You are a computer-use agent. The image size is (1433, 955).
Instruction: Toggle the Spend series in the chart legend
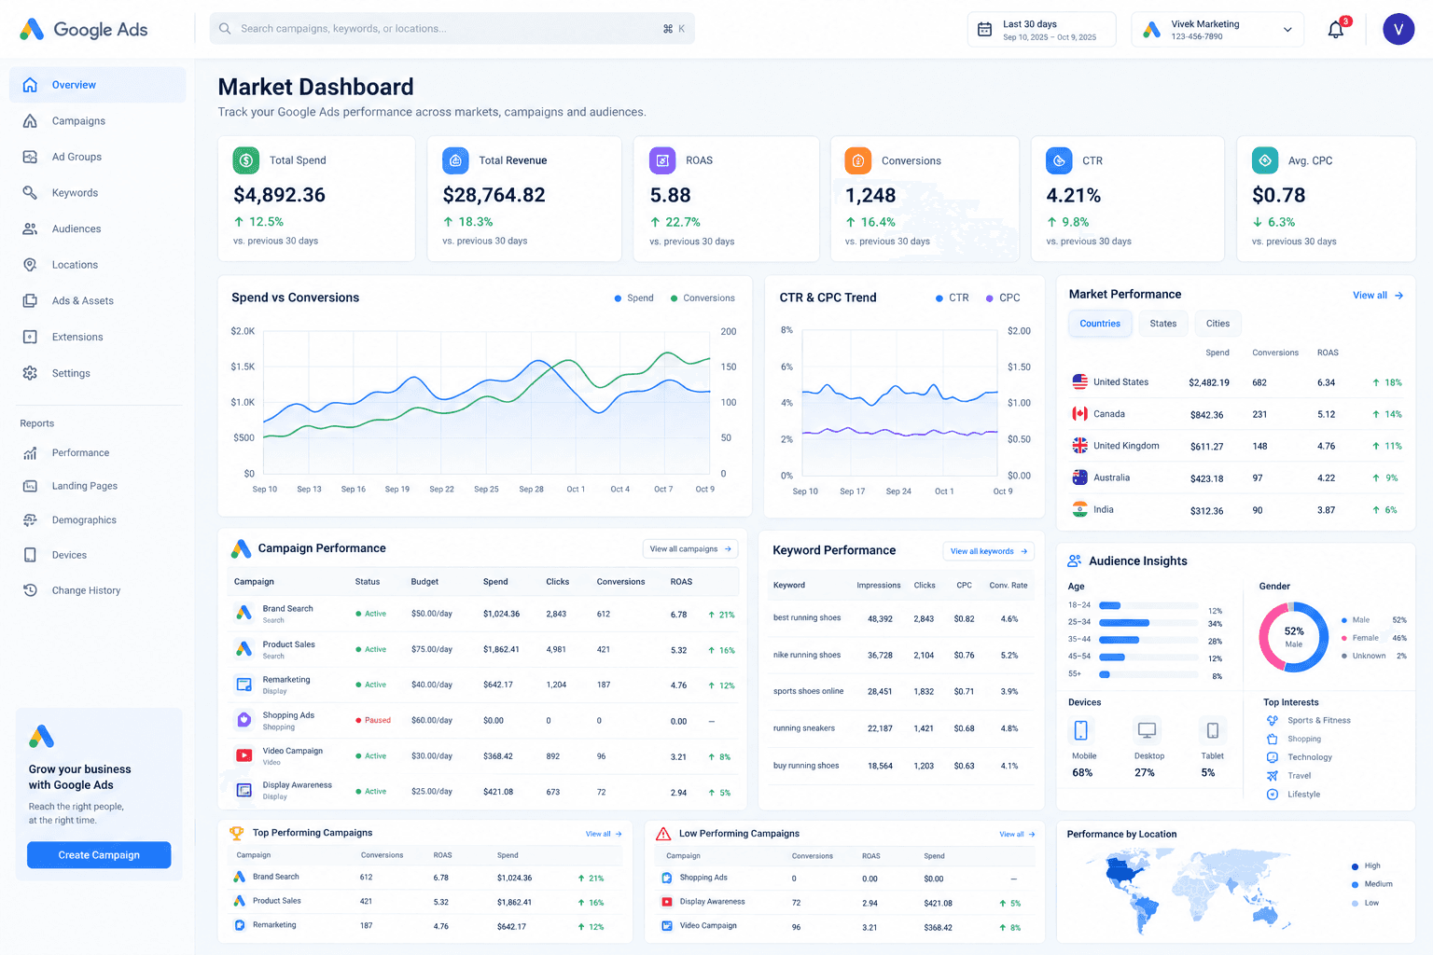coord(633,298)
